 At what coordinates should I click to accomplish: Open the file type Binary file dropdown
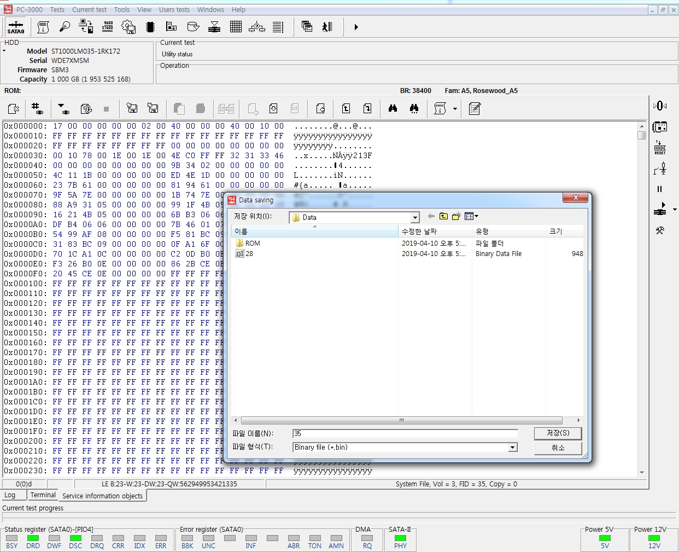513,448
